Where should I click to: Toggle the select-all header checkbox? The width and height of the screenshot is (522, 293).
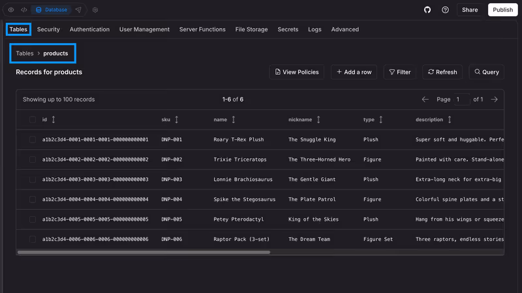tap(32, 120)
